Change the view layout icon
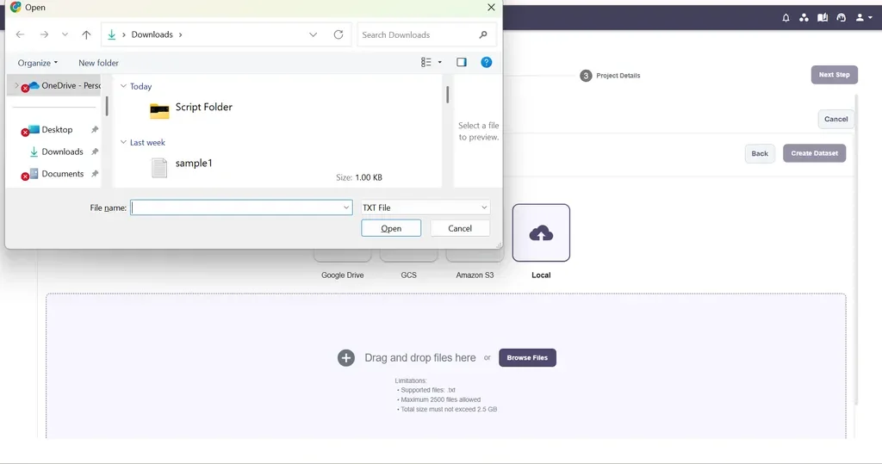882x464 pixels. coord(425,63)
